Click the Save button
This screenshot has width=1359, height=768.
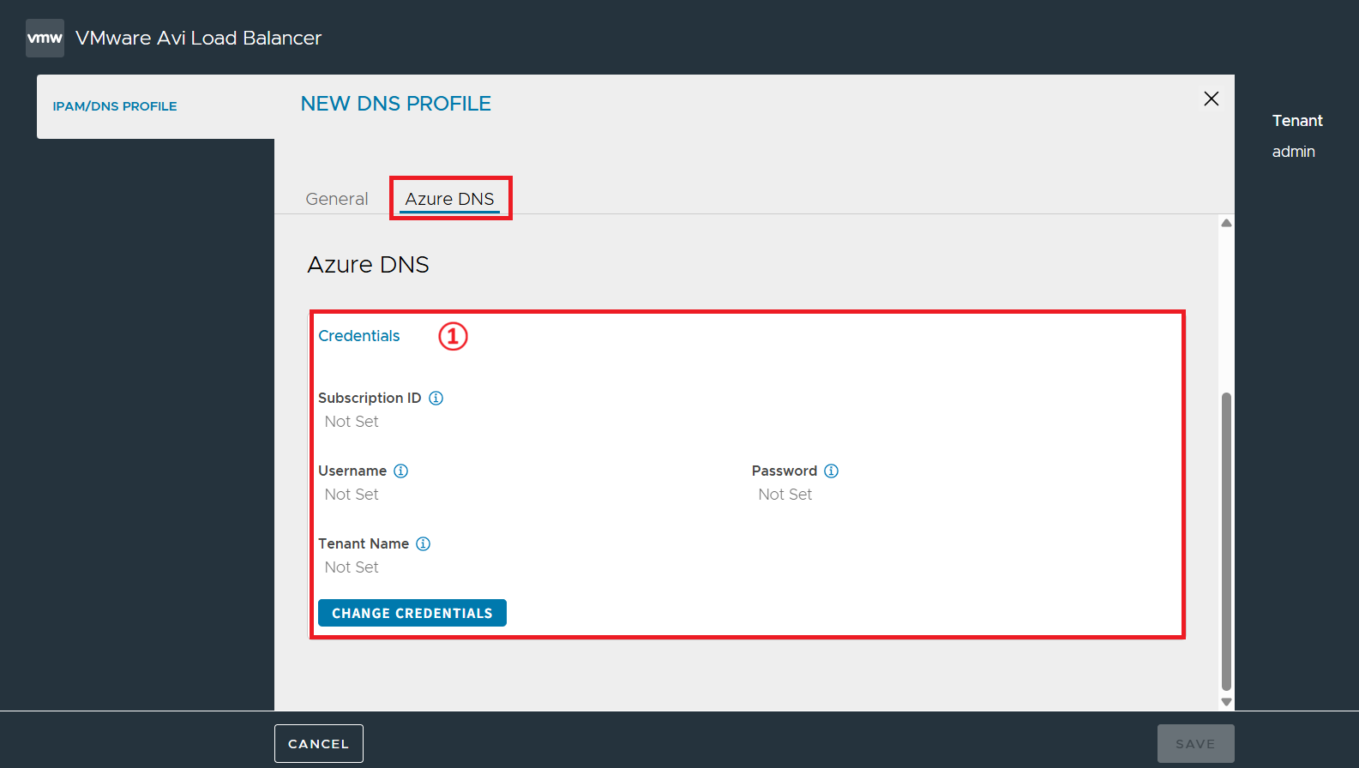tap(1195, 743)
